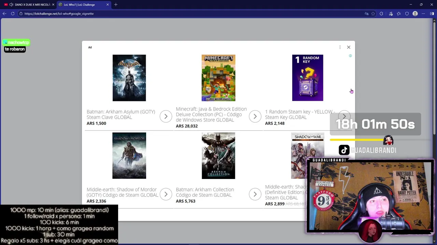This screenshot has width=437, height=245.
Task: Click the AdChoices info icon
Action: (x=350, y=56)
